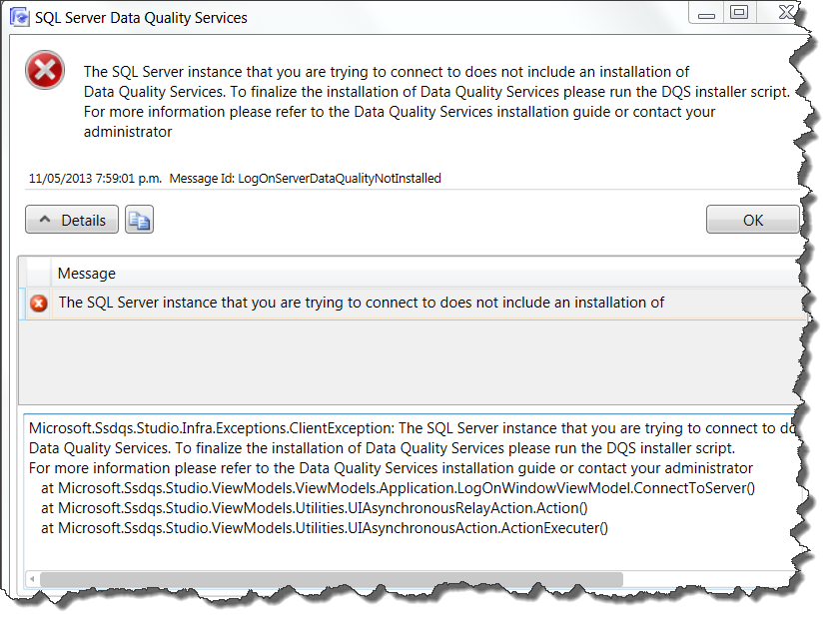Click the Message Id LogOnServerDataQualityNotInstalled text

(305, 178)
